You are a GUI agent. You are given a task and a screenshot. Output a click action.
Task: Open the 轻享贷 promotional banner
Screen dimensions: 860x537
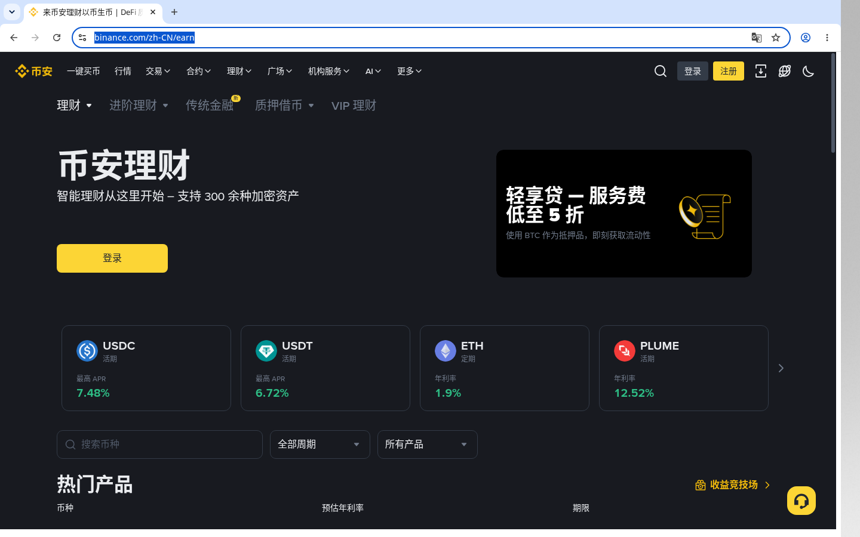(x=624, y=214)
